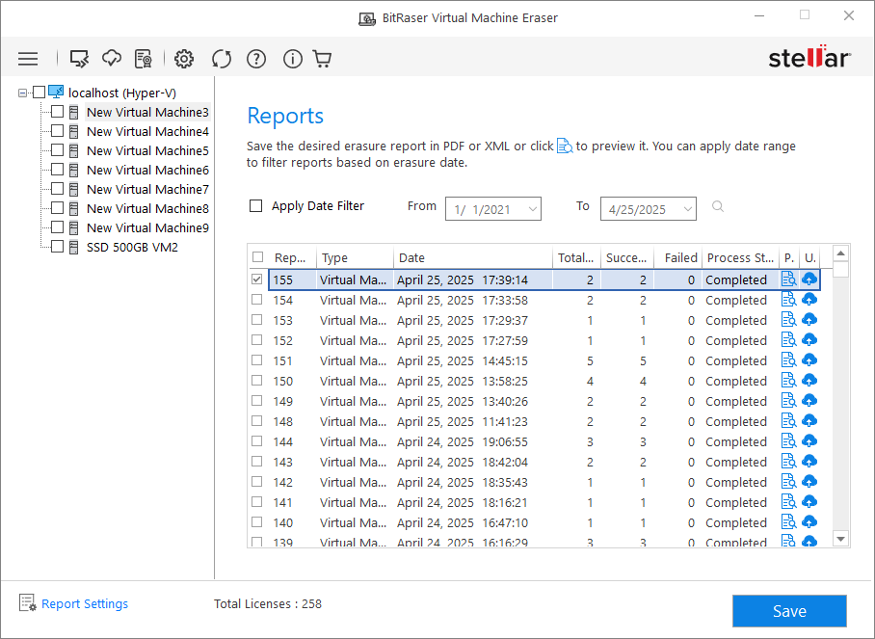Image resolution: width=875 pixels, height=639 pixels.
Task: Open the Settings gear icon
Action: [184, 59]
